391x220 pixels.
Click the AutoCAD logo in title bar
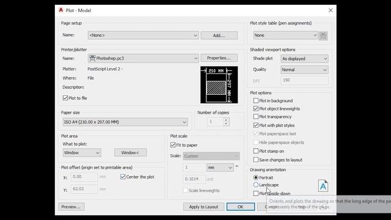click(x=61, y=10)
